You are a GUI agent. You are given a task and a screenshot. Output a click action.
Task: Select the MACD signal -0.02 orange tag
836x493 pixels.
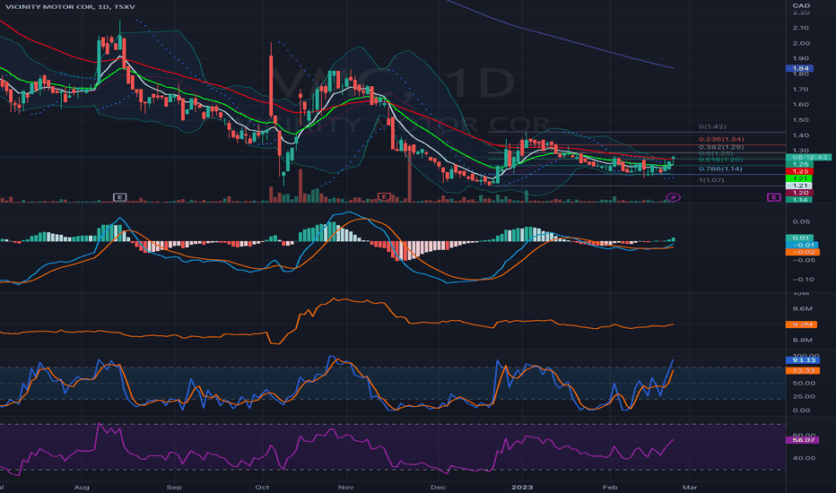[x=803, y=252]
